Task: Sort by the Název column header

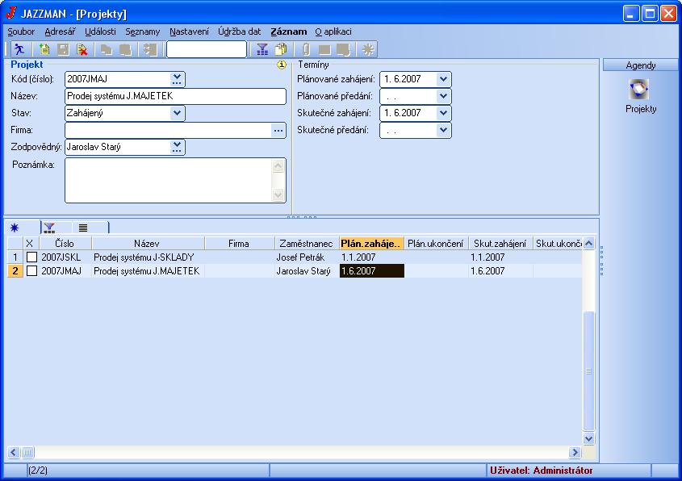Action: [x=147, y=244]
